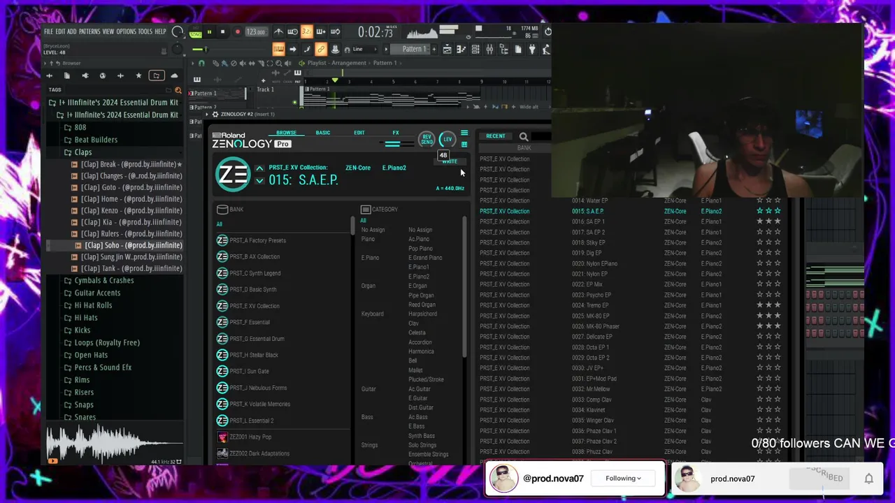This screenshot has height=503, width=895.
Task: Click the RECENT button in Zenology
Action: pos(495,136)
